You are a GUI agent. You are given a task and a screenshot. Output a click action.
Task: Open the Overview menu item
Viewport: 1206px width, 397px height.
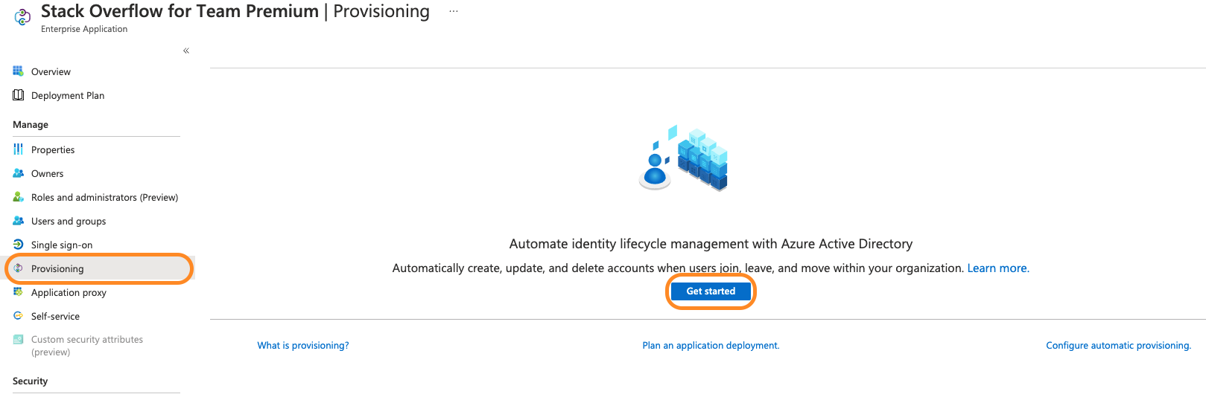51,72
